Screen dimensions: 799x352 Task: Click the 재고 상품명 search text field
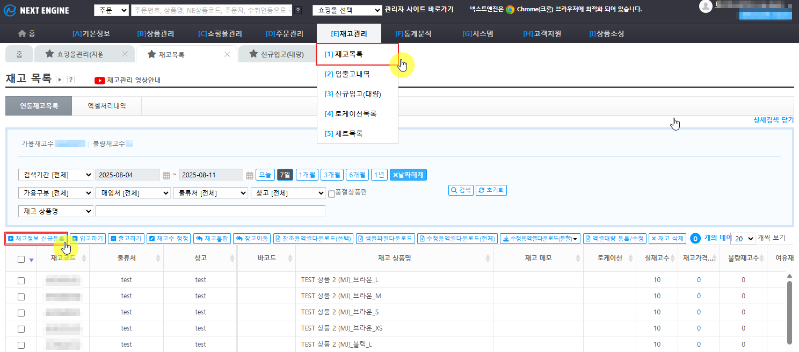click(210, 211)
